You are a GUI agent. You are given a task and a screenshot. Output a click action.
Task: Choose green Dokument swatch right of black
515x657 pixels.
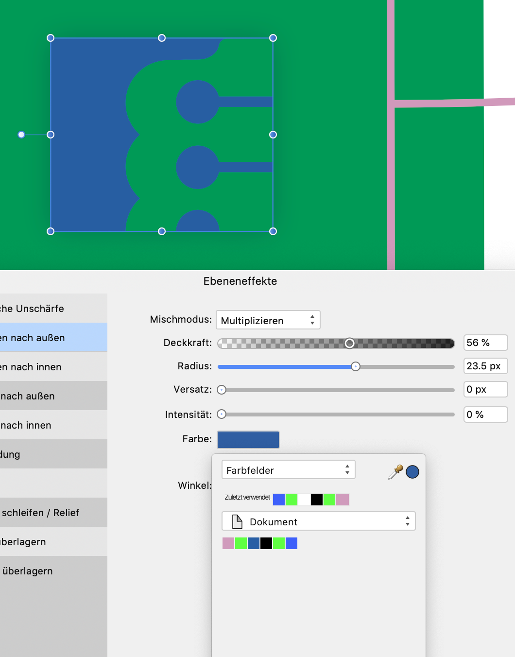point(279,543)
